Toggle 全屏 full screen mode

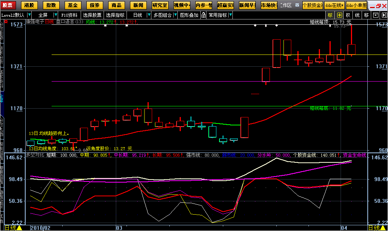pos(43,15)
